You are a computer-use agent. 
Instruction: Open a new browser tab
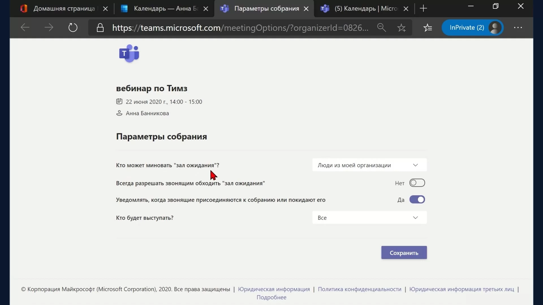click(423, 8)
